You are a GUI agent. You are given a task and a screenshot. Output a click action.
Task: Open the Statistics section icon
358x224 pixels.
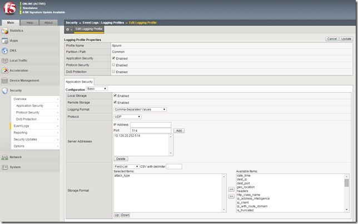coord(5,31)
